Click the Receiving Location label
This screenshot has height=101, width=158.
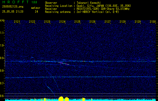(59, 6)
